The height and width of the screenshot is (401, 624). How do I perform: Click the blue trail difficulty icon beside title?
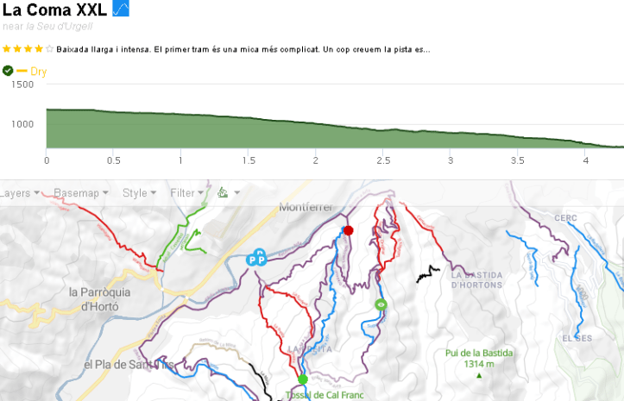click(x=121, y=9)
